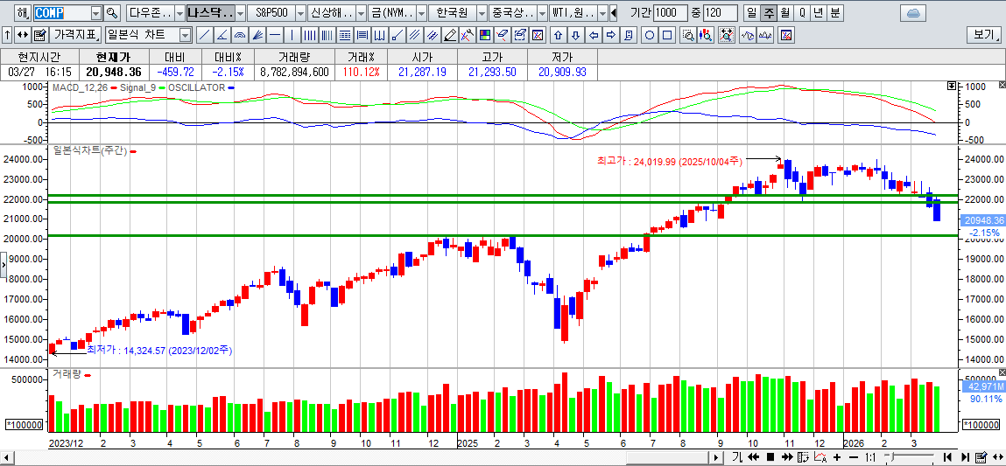Viewport: 1006px width, 466px height.
Task: Enable the 분 (minute) period button
Action: tap(835, 13)
